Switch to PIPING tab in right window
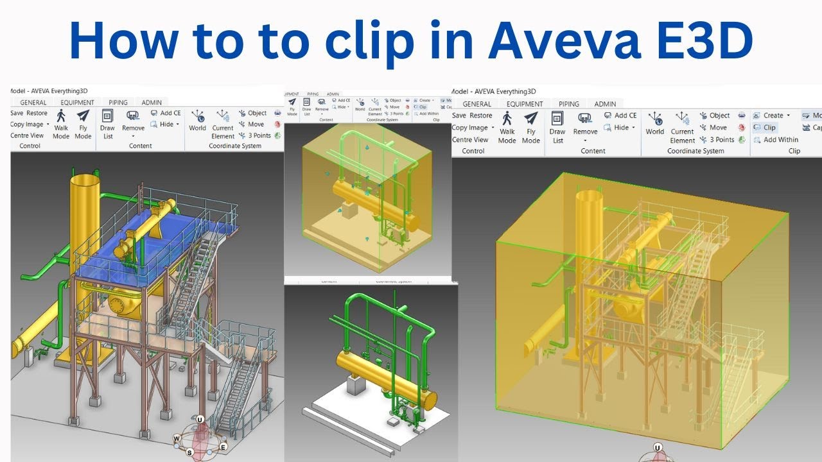 [568, 104]
